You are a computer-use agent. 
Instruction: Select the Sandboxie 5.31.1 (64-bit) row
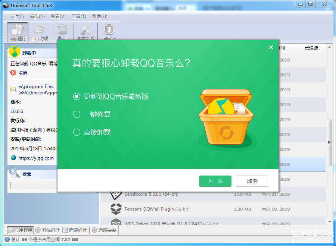(214, 194)
